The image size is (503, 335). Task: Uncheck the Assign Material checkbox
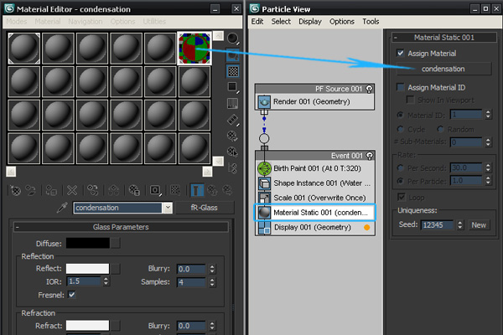tap(401, 54)
